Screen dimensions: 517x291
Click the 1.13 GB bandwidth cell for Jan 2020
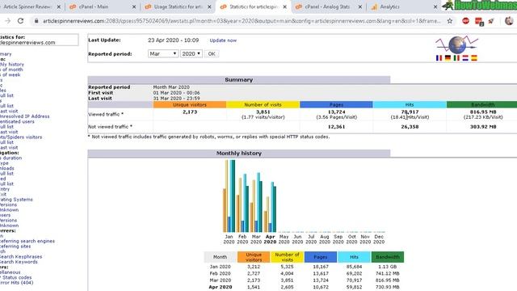tap(388, 267)
